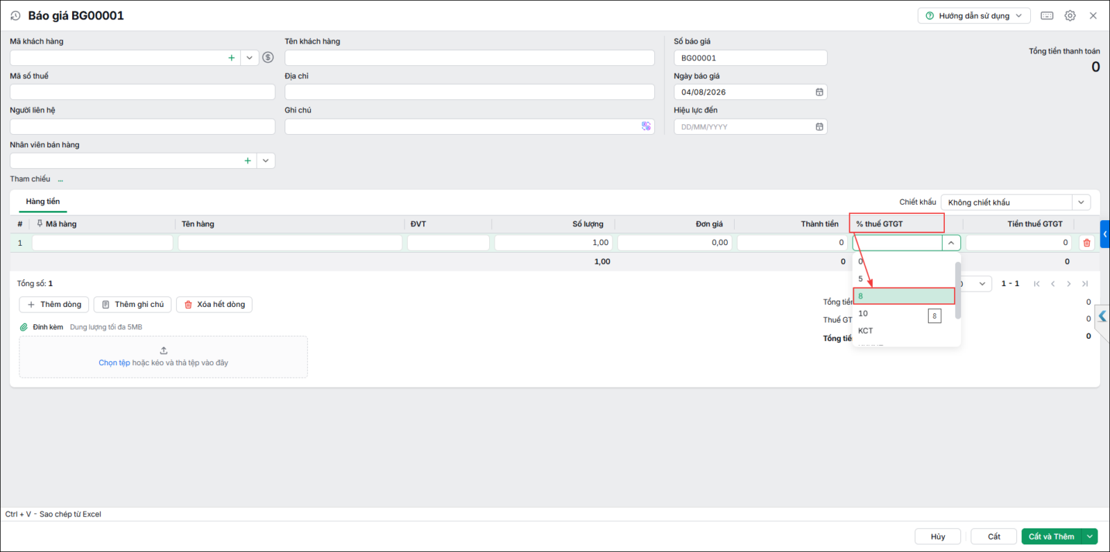Image resolution: width=1110 pixels, height=552 pixels.
Task: Click Mã hàng cell in row 1
Action: click(x=103, y=242)
